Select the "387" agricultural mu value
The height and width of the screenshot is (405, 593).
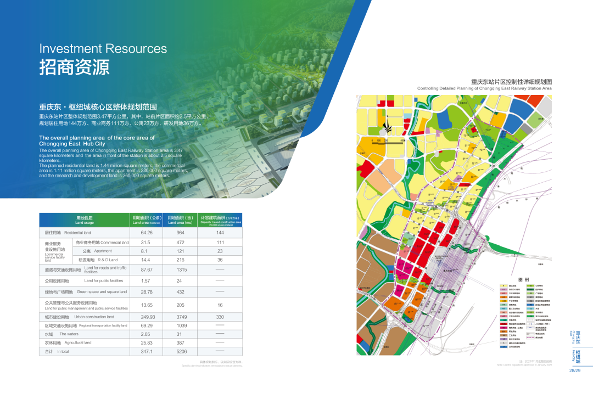tap(181, 342)
